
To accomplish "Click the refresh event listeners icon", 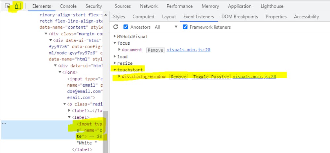I will coord(116,27).
